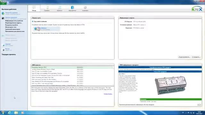
Task: Select New release of ETS4 extra languages row
Action: pyautogui.click(x=72, y=81)
